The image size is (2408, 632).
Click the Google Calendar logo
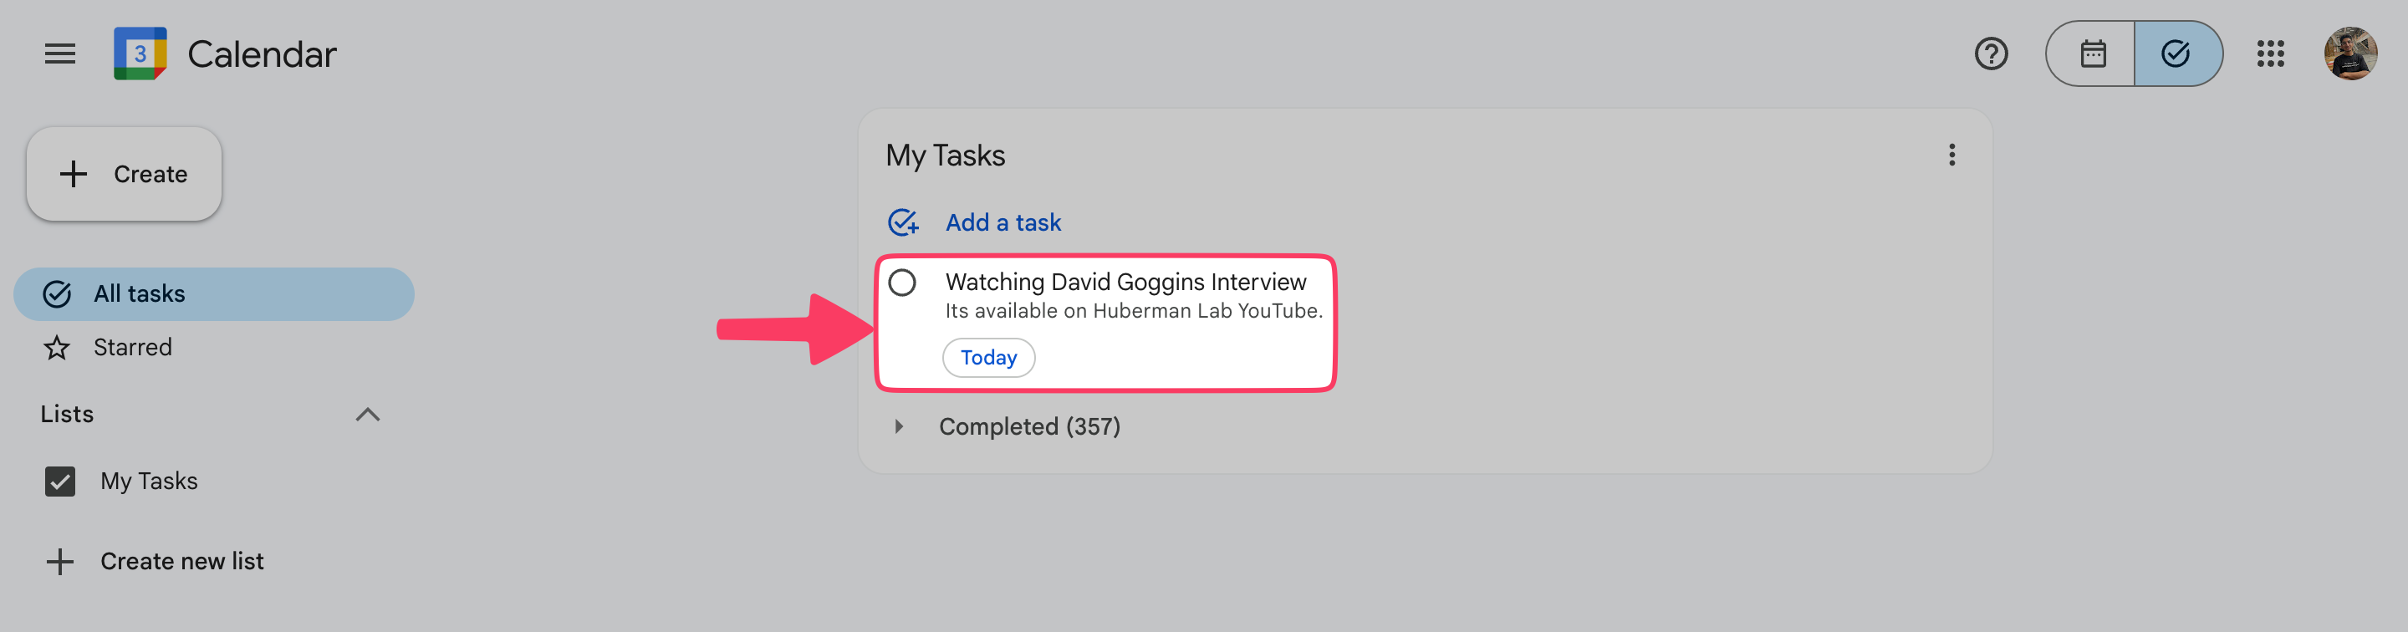[x=140, y=54]
